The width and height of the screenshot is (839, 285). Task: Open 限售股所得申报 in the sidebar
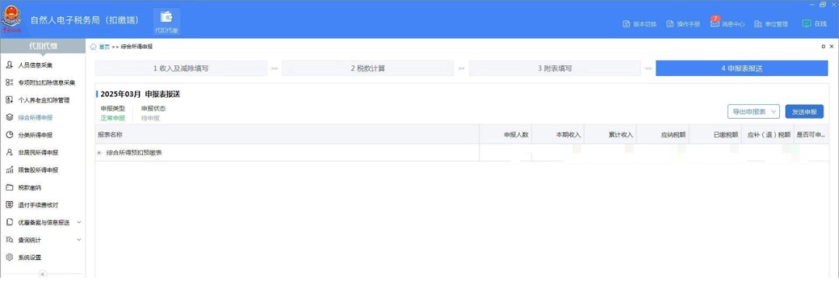tap(38, 170)
